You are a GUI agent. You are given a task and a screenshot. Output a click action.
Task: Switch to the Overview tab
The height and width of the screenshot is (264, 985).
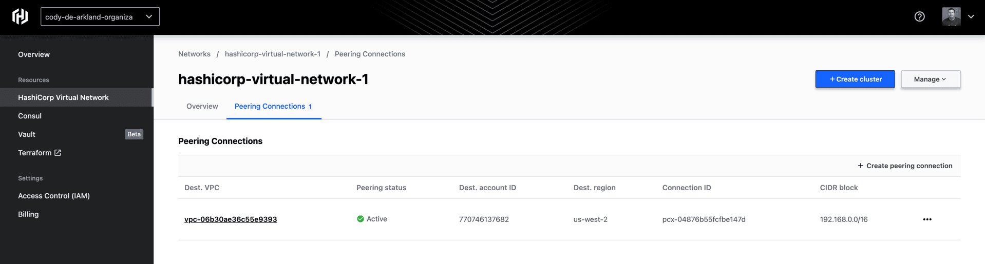[x=202, y=106]
